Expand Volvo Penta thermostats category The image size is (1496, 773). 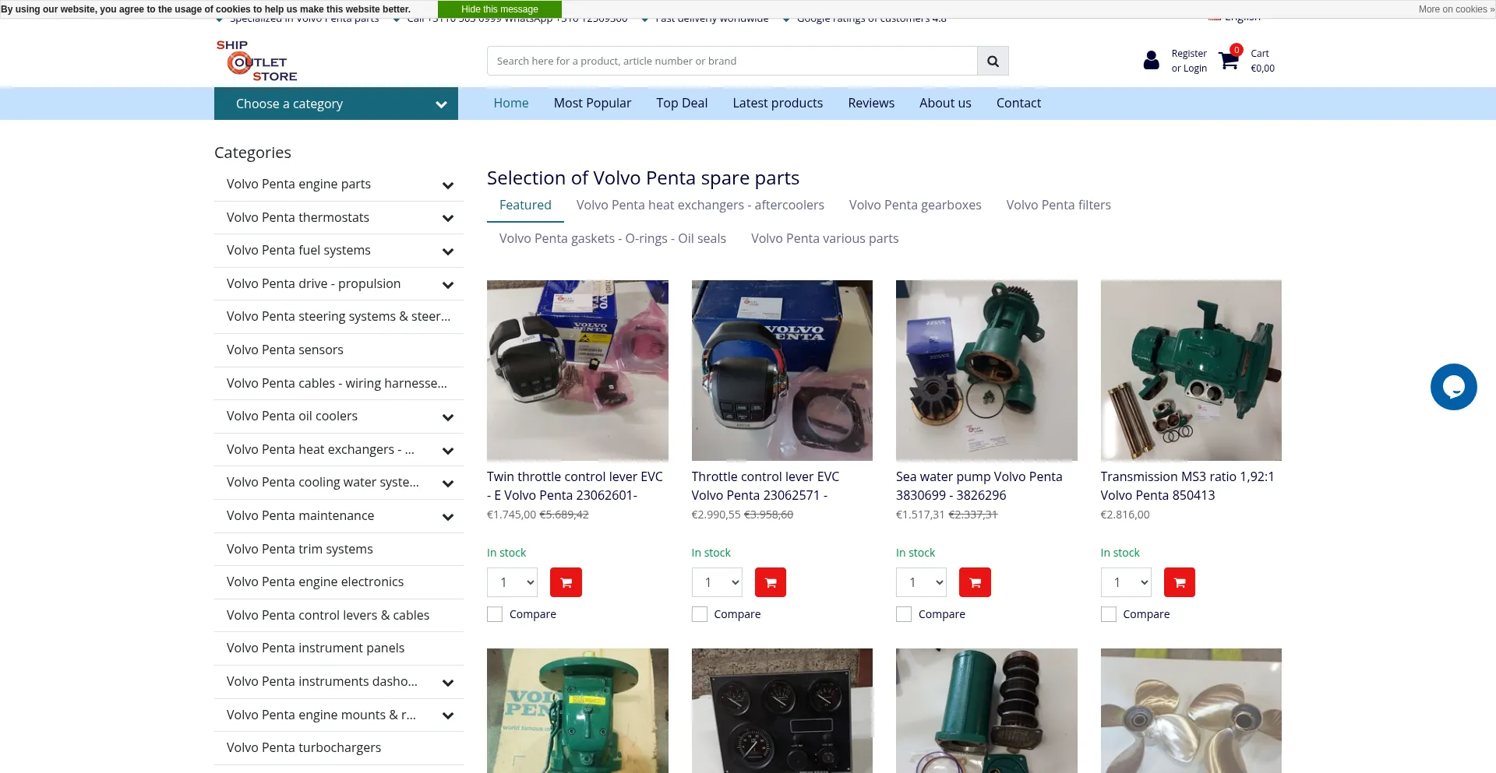click(448, 218)
